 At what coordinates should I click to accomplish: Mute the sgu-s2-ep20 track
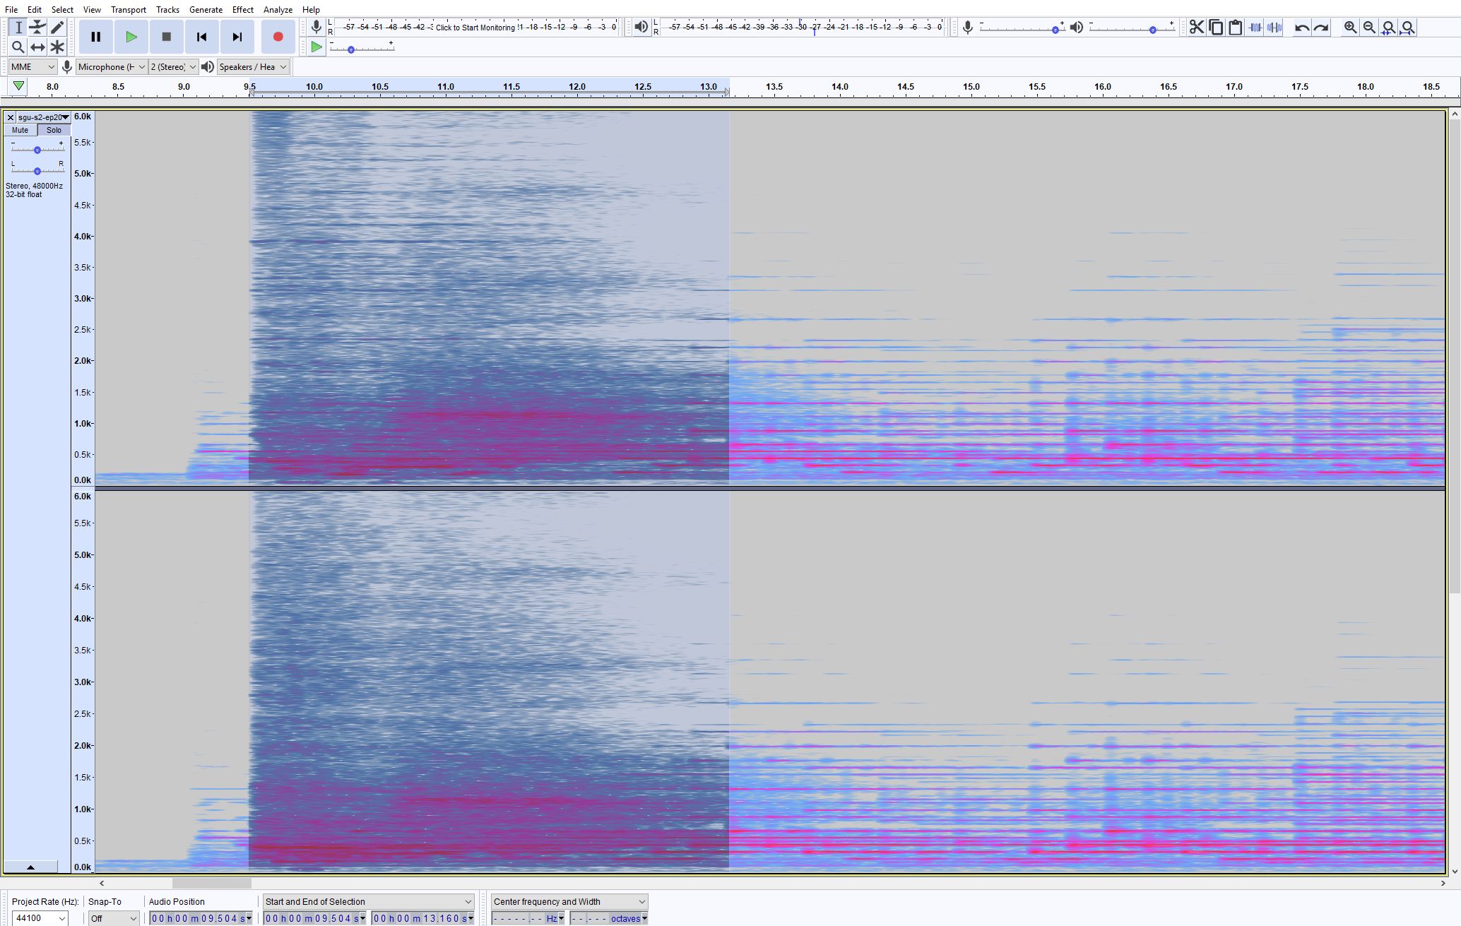click(x=20, y=130)
